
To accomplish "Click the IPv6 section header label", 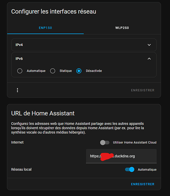I will coord(19,59).
